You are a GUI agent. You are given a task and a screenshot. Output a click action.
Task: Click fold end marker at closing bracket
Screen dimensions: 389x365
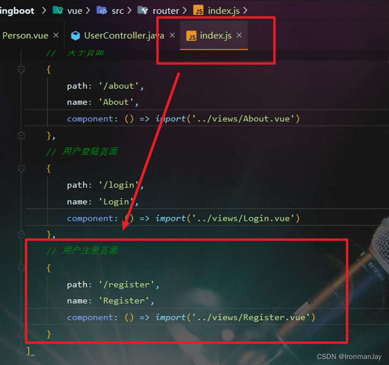[x=21, y=350]
